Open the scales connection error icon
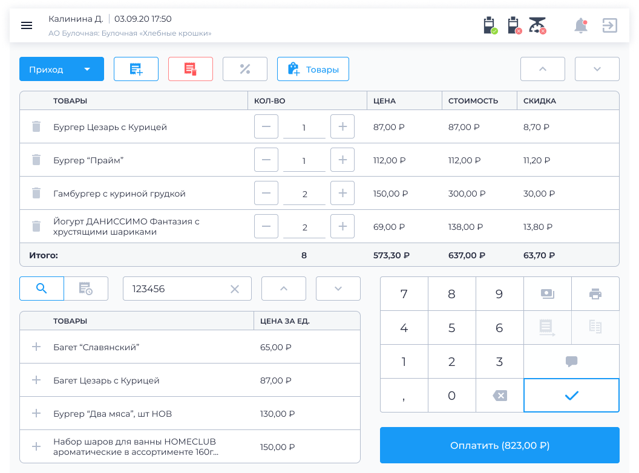 click(537, 25)
